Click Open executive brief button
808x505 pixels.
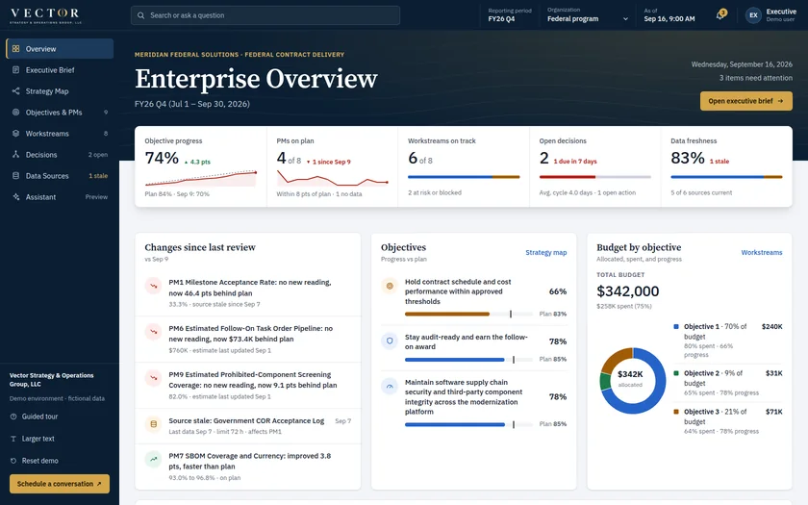[745, 101]
